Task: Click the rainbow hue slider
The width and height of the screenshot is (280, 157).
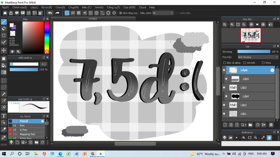Action: (47, 38)
